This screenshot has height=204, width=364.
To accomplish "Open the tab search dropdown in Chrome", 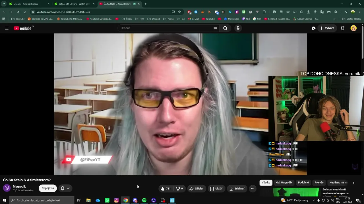I will point(4,4).
